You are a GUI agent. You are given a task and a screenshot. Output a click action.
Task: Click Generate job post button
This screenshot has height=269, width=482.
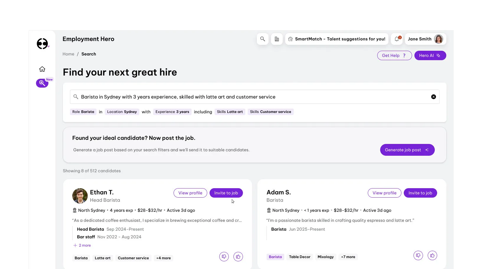tap(407, 150)
